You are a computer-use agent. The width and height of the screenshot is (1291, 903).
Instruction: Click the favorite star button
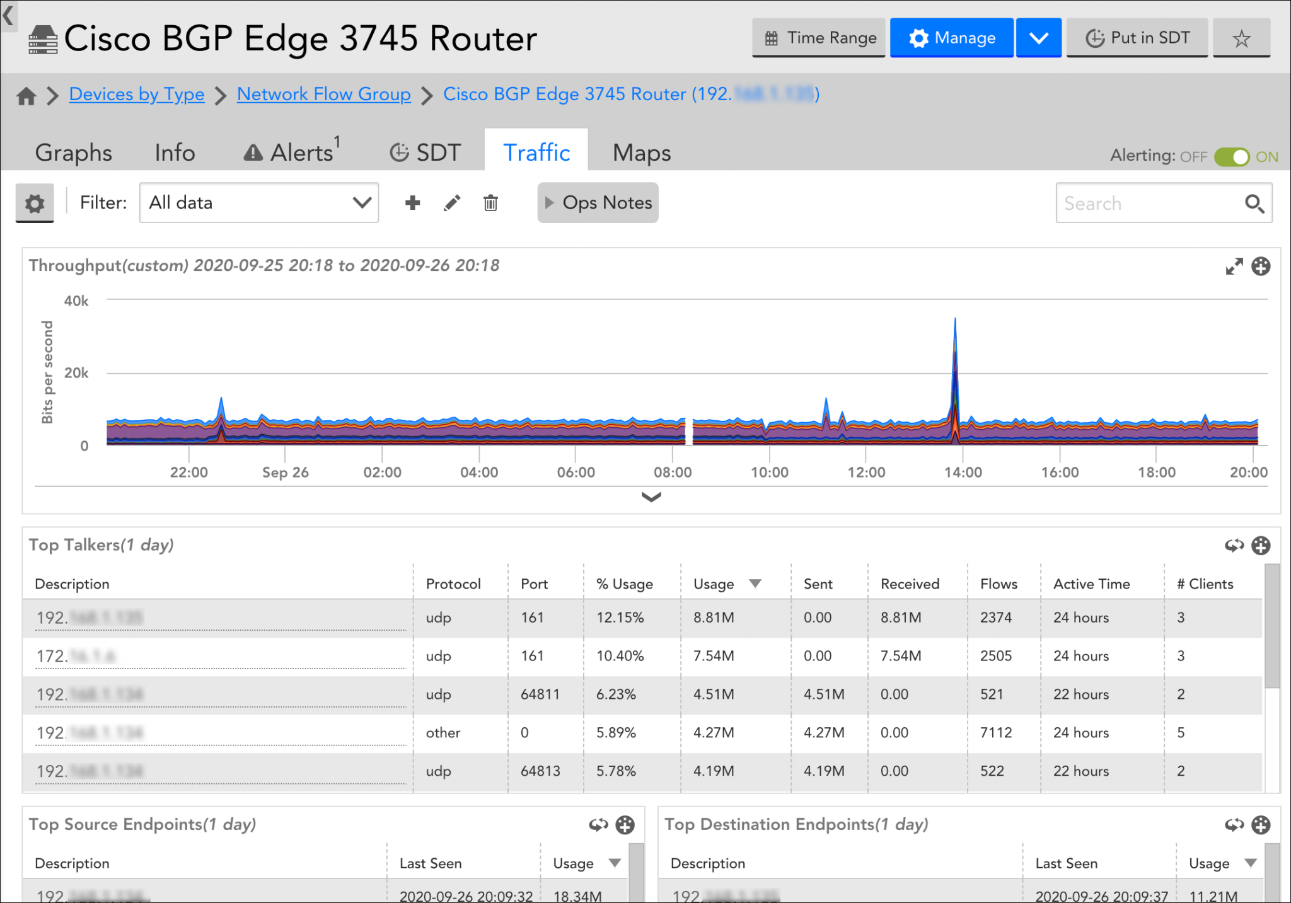coord(1241,38)
